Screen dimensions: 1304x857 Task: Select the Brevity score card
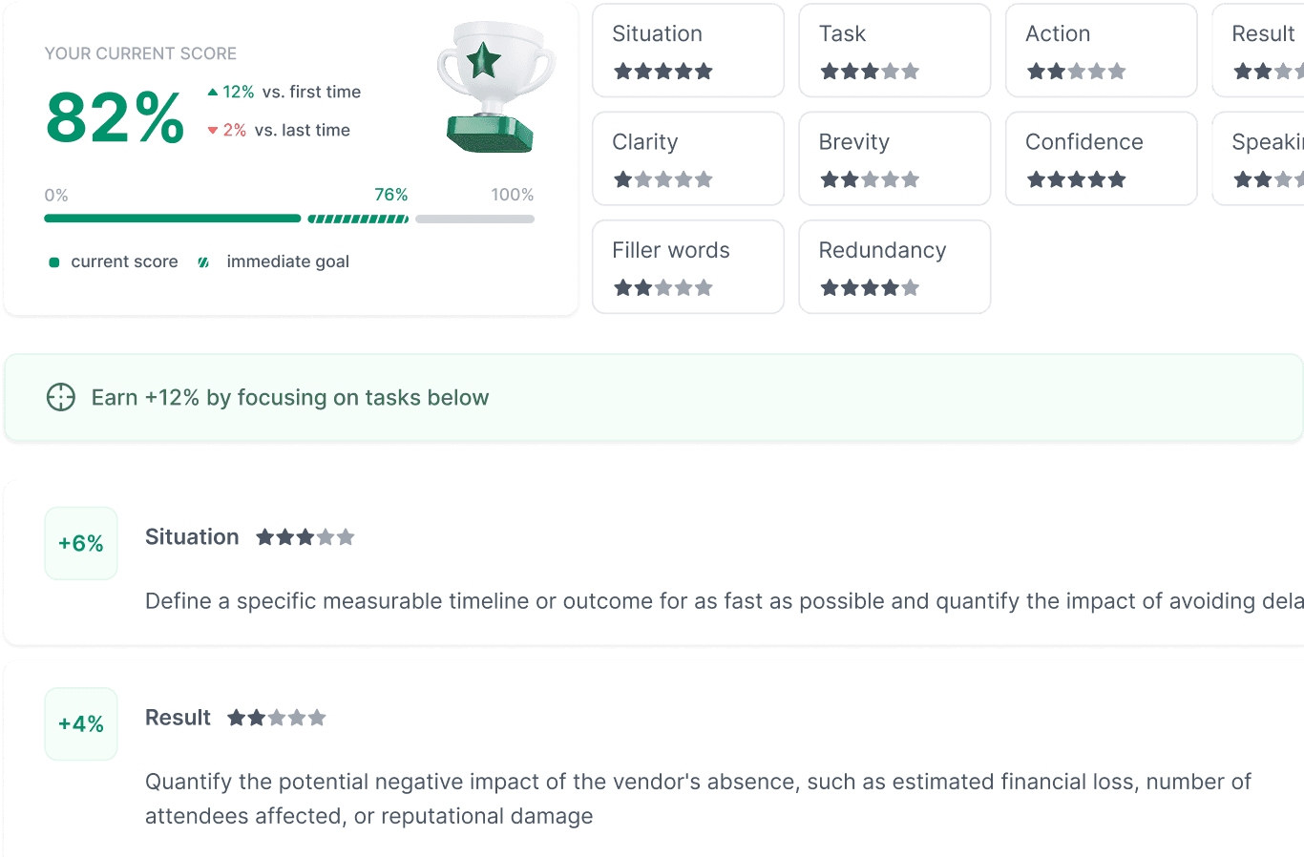894,158
